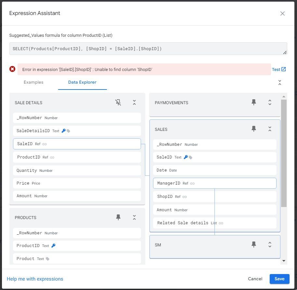The image size is (297, 290).
Task: Click the label tag icon on SALES SaleID
Action: click(190, 158)
